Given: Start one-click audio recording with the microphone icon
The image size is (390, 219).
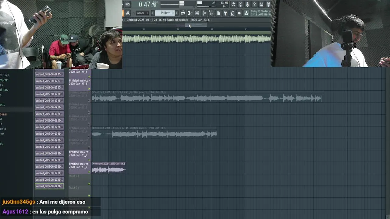Looking at the screenshot, I should (x=247, y=4).
